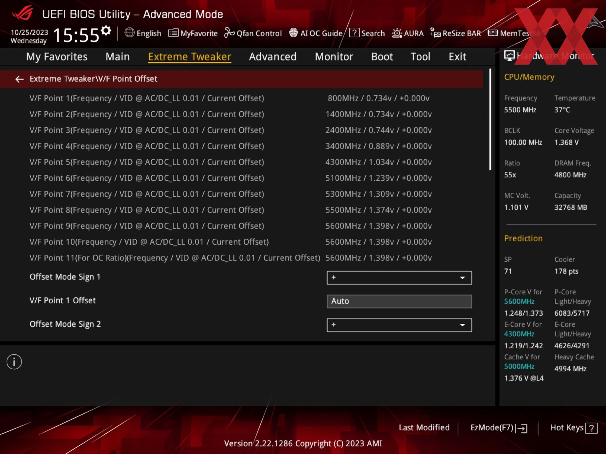
Task: Select the V/F Point 8 row
Action: click(x=241, y=210)
